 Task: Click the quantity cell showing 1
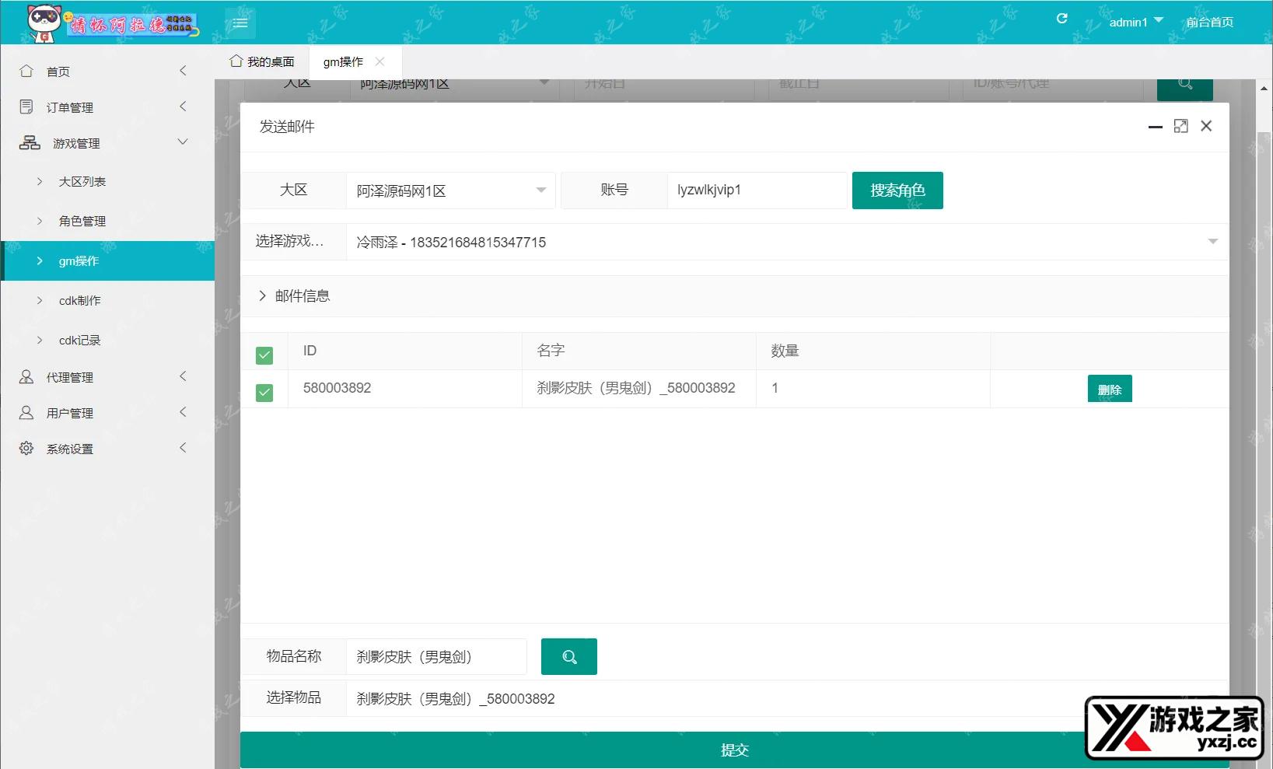point(873,388)
